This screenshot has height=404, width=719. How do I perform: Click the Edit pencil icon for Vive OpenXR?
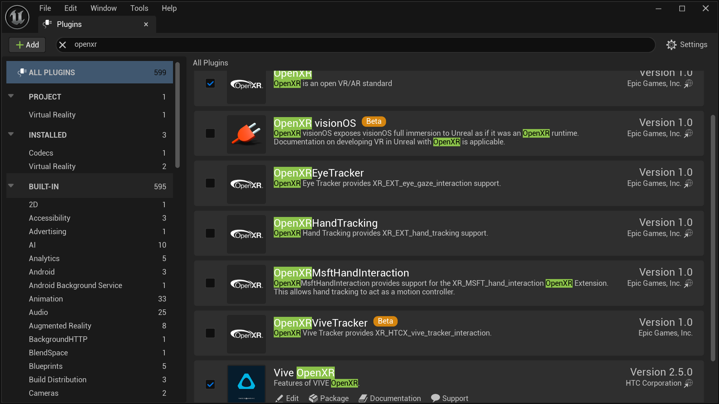click(279, 398)
